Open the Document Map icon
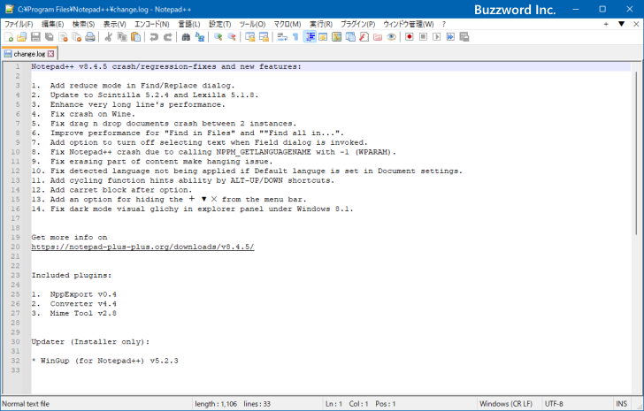 (337, 37)
